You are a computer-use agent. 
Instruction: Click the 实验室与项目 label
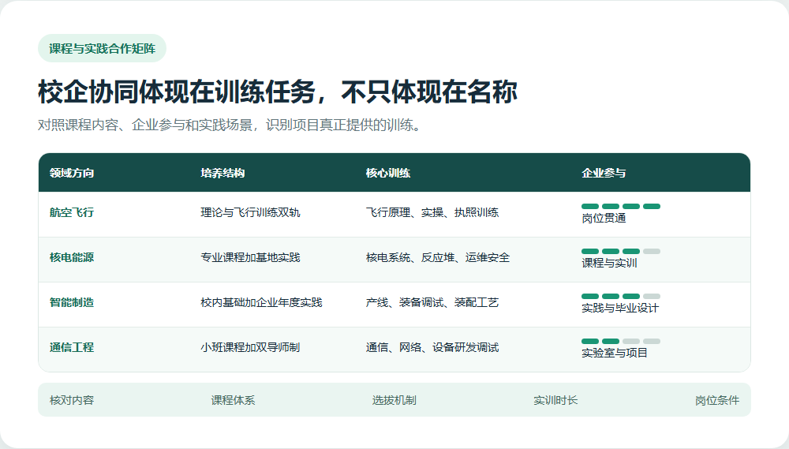tap(615, 353)
